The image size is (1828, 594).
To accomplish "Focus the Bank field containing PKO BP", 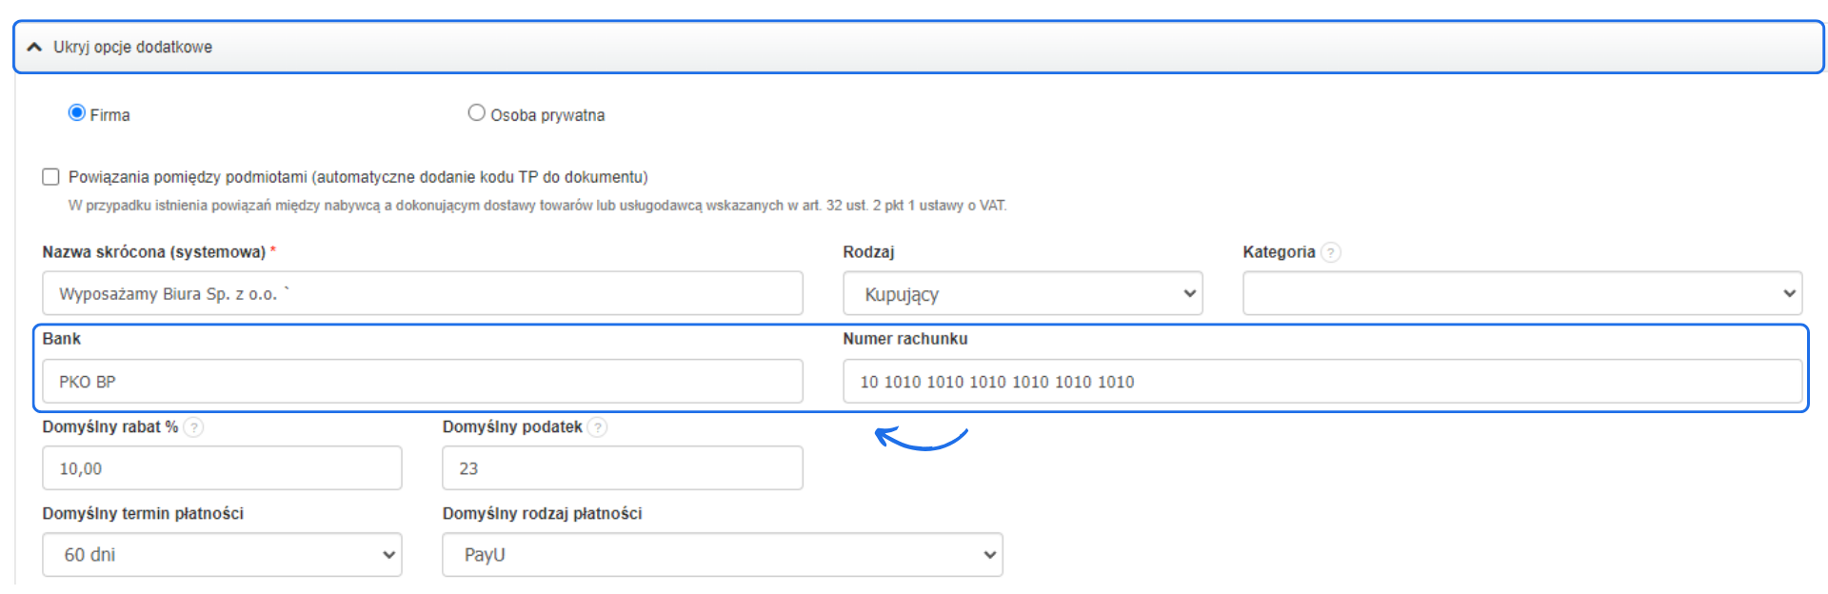I will pyautogui.click(x=422, y=382).
